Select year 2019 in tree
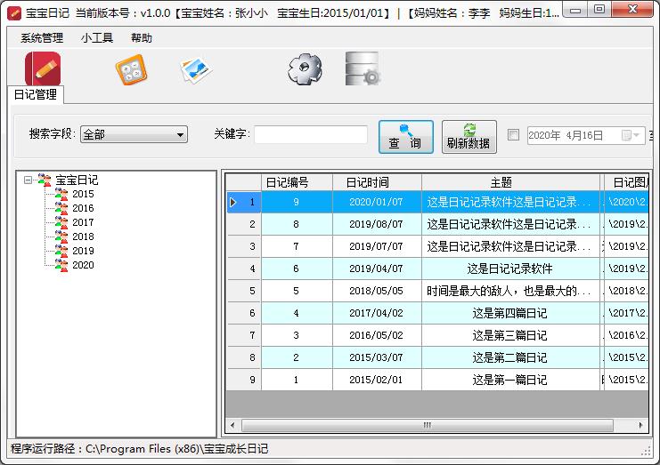 click(x=83, y=251)
